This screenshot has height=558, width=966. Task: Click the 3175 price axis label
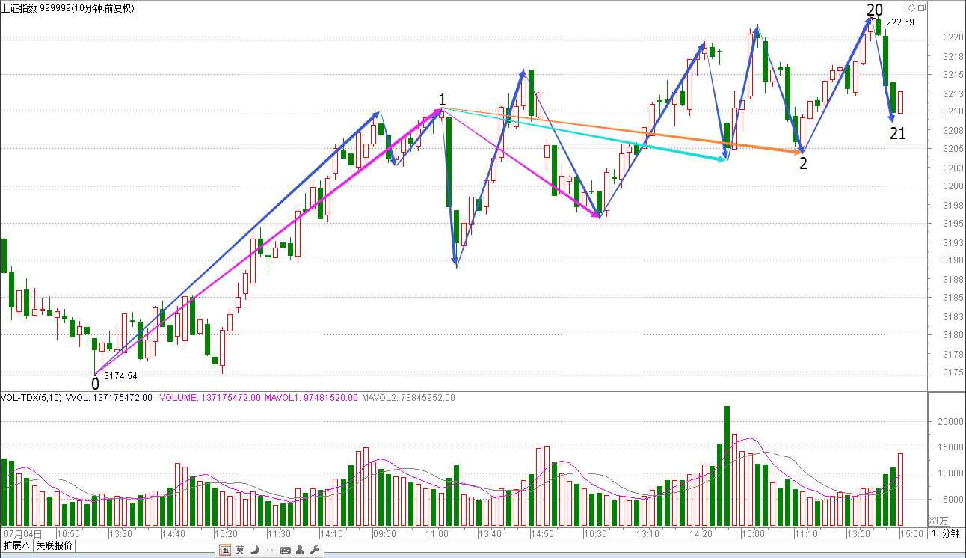point(953,372)
